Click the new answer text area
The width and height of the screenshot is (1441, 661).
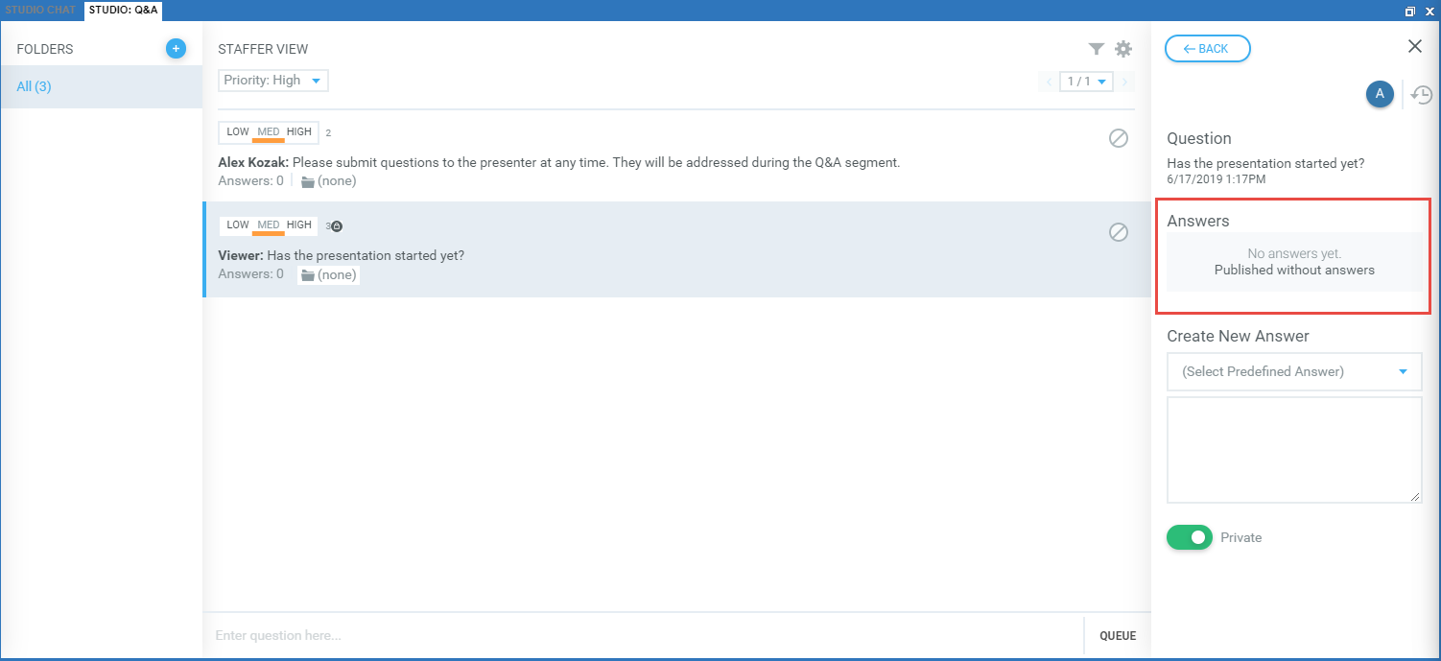[1294, 450]
